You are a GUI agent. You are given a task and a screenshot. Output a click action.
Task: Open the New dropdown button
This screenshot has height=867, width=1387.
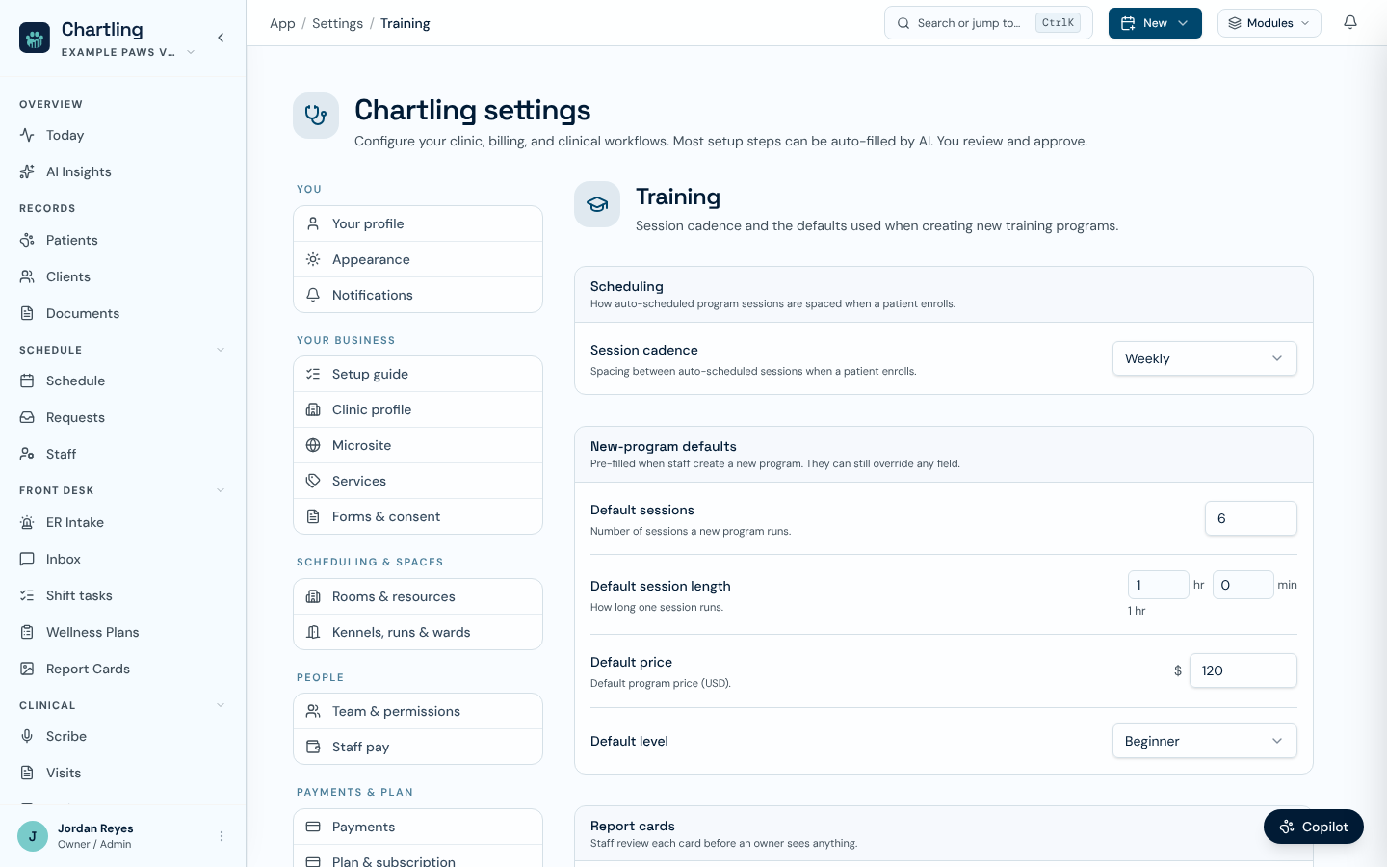pyautogui.click(x=1155, y=23)
